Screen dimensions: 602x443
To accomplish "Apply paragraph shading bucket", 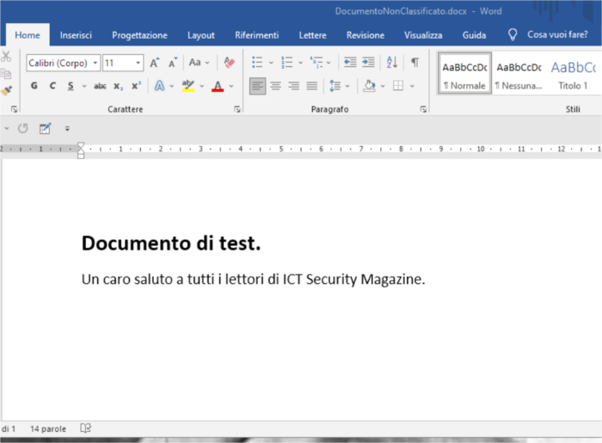I will coord(369,86).
